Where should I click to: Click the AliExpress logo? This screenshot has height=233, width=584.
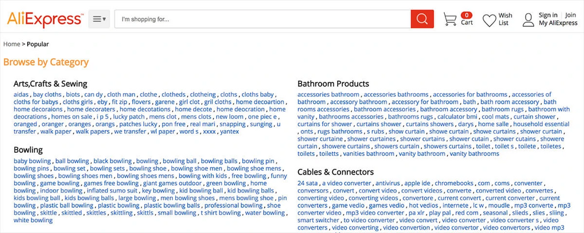[45, 19]
